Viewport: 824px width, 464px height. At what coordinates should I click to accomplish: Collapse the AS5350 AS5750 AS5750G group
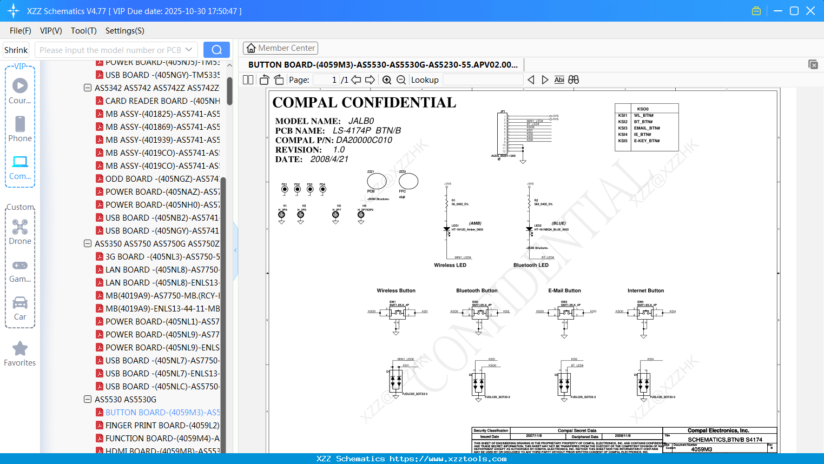pos(88,243)
